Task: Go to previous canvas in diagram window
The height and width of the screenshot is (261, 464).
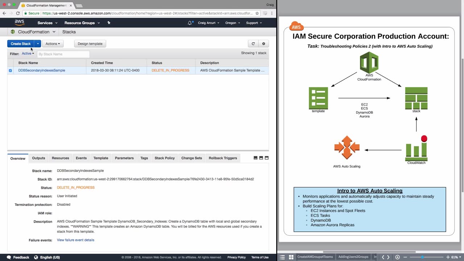Action: tap(383, 257)
